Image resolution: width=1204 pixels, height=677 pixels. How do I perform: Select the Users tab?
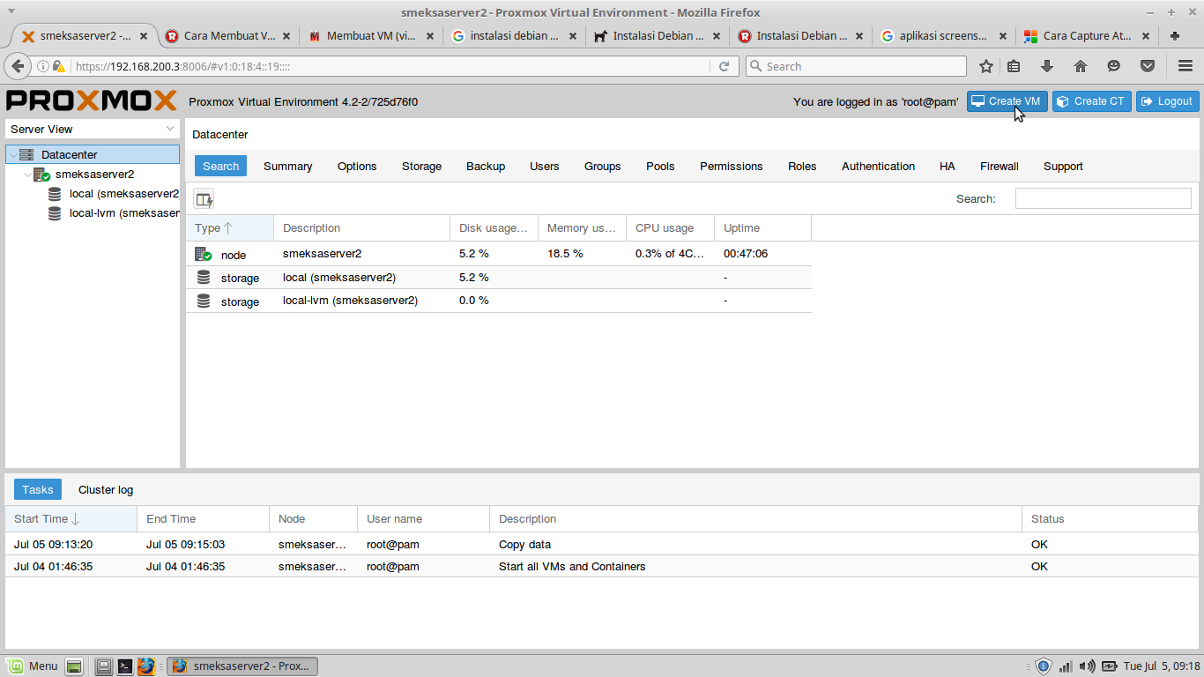(545, 166)
